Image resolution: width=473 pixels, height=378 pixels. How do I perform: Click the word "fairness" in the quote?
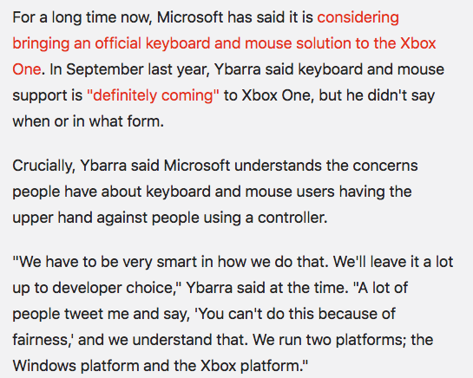click(x=42, y=340)
